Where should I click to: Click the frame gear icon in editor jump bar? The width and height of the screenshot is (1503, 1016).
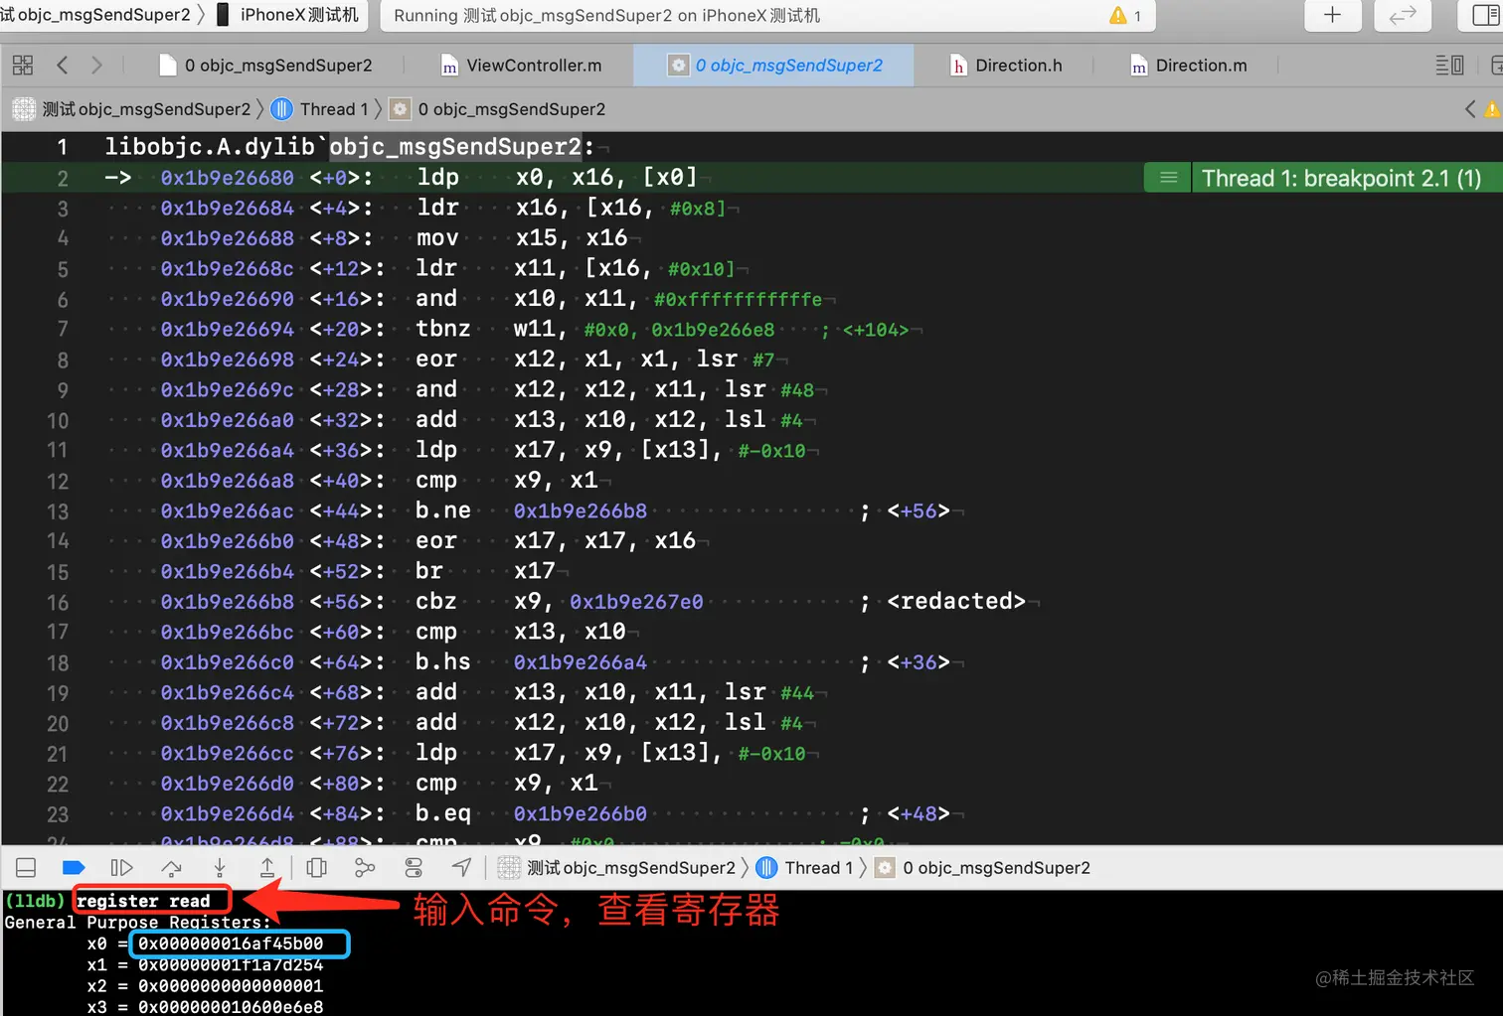click(x=400, y=109)
